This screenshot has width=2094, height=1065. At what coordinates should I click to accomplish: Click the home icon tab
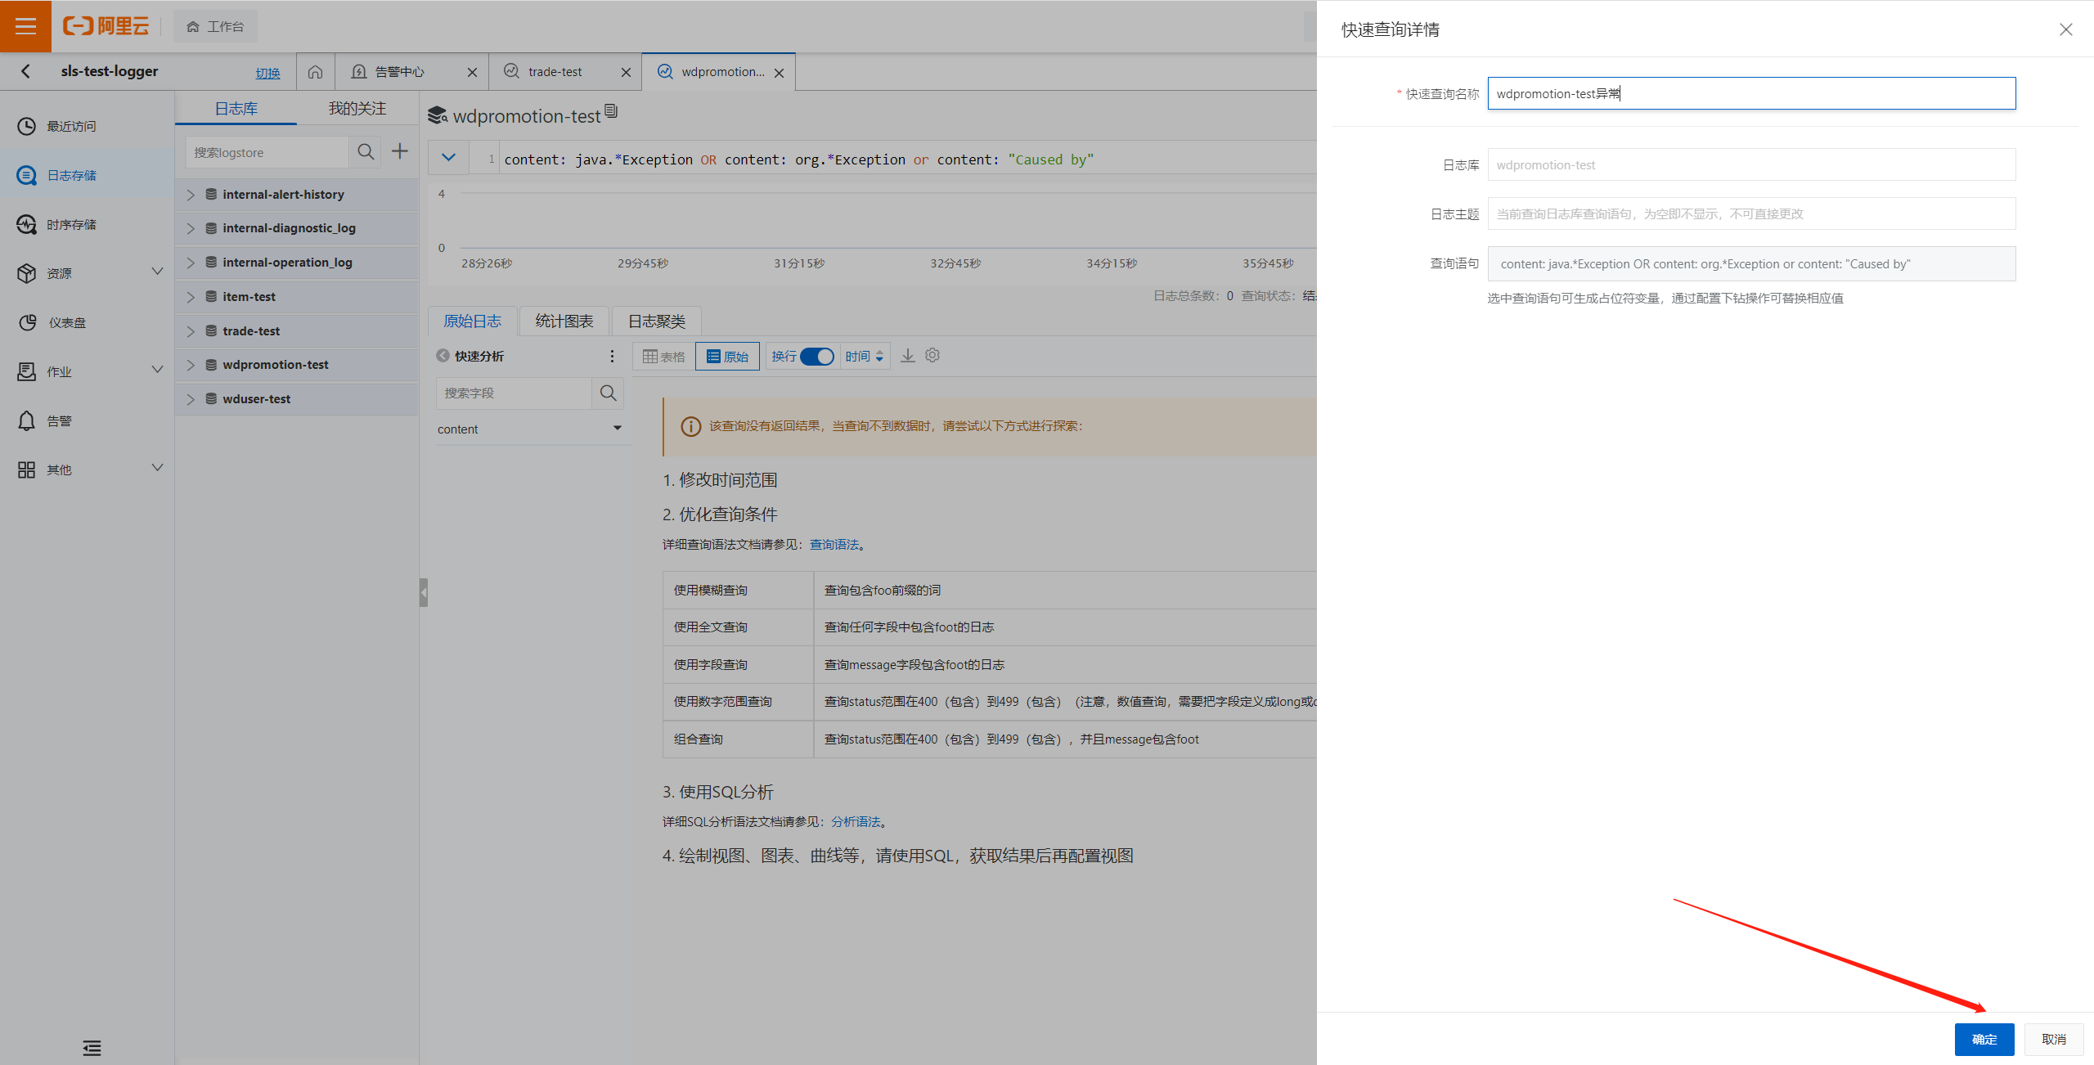(315, 72)
